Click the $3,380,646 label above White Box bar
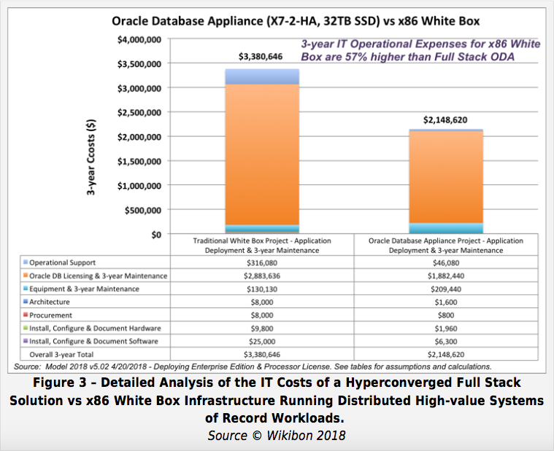554x451 pixels. (x=261, y=56)
